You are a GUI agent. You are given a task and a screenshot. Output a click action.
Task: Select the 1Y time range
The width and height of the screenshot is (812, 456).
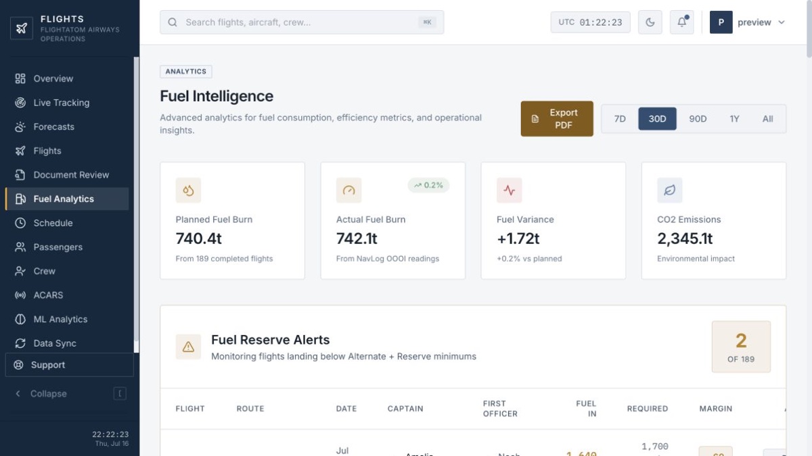click(x=735, y=119)
